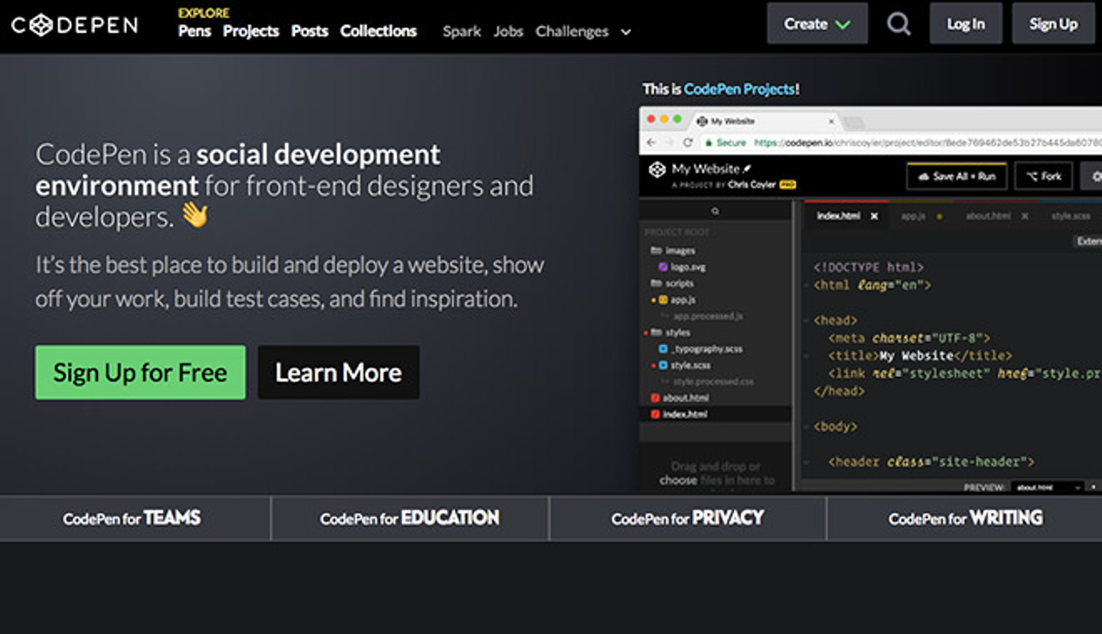
Task: Open the search magnifier icon in the top bar
Action: point(898,24)
